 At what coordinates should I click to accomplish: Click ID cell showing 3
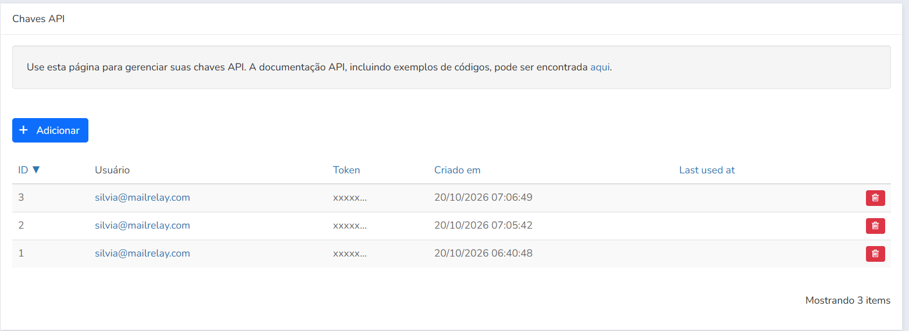pos(21,197)
